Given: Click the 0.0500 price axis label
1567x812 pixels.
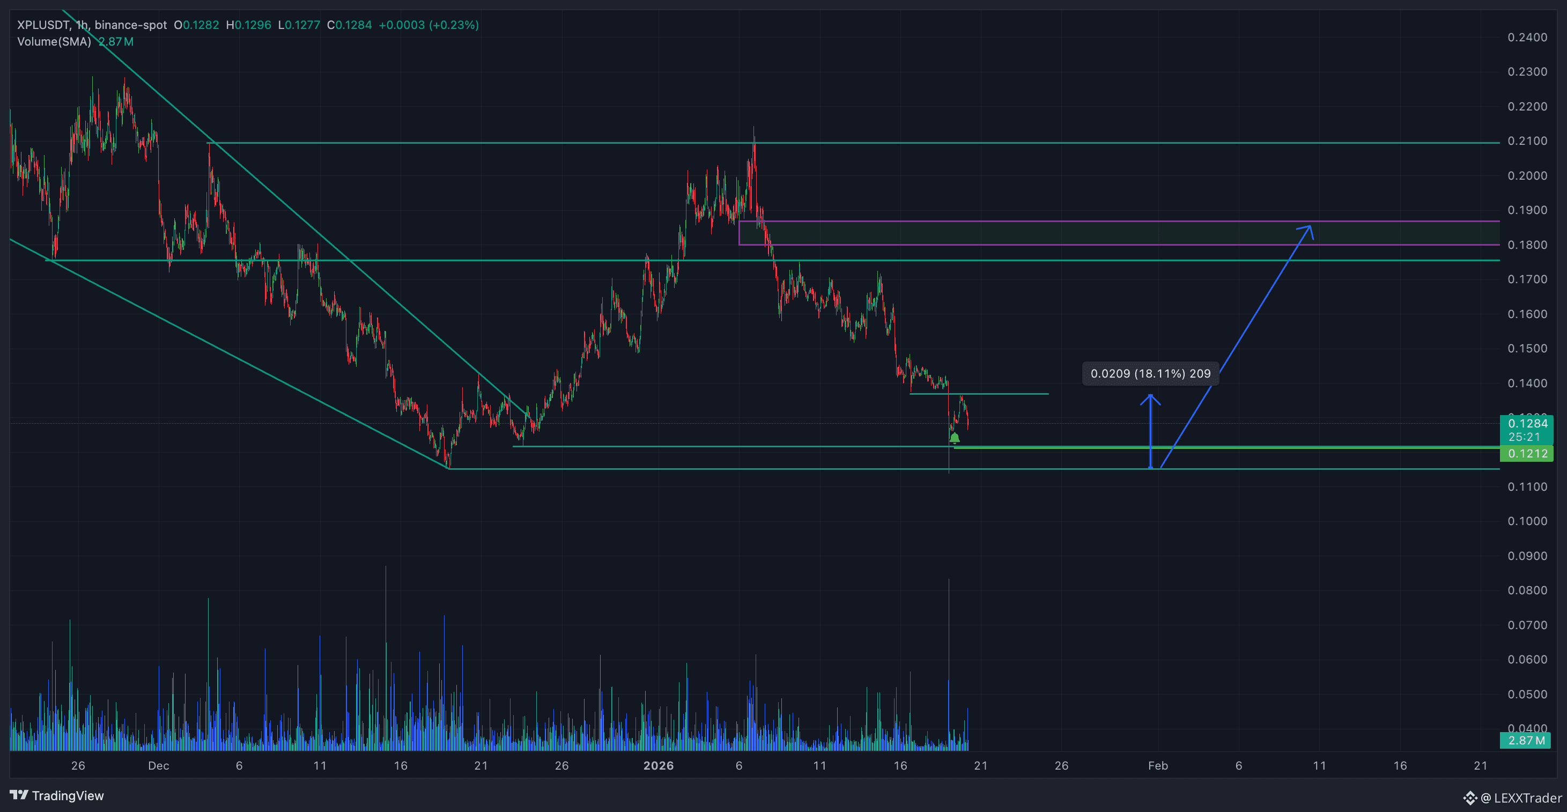Looking at the screenshot, I should (1527, 695).
